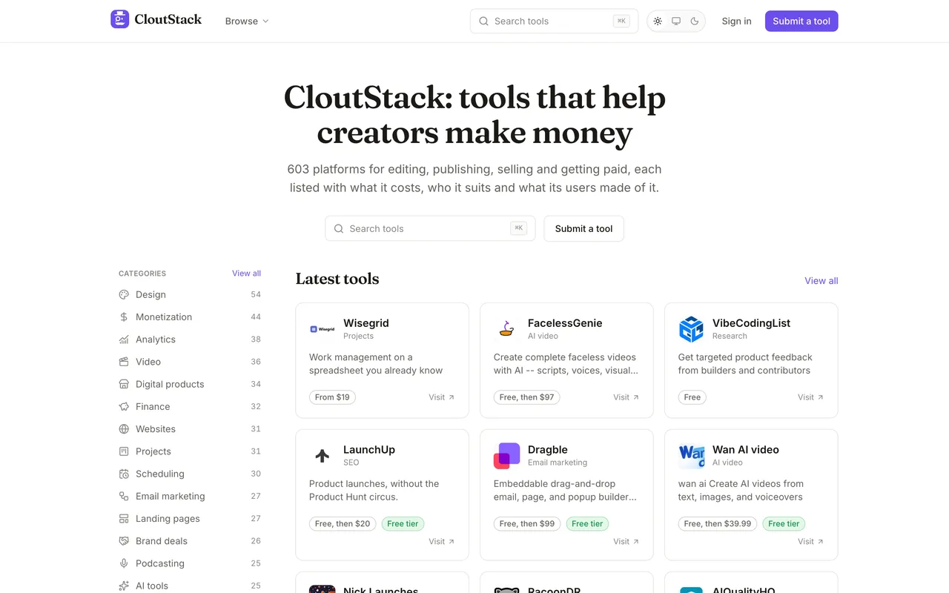This screenshot has width=949, height=593.
Task: Visit the FacelessGenie site
Action: click(x=626, y=397)
